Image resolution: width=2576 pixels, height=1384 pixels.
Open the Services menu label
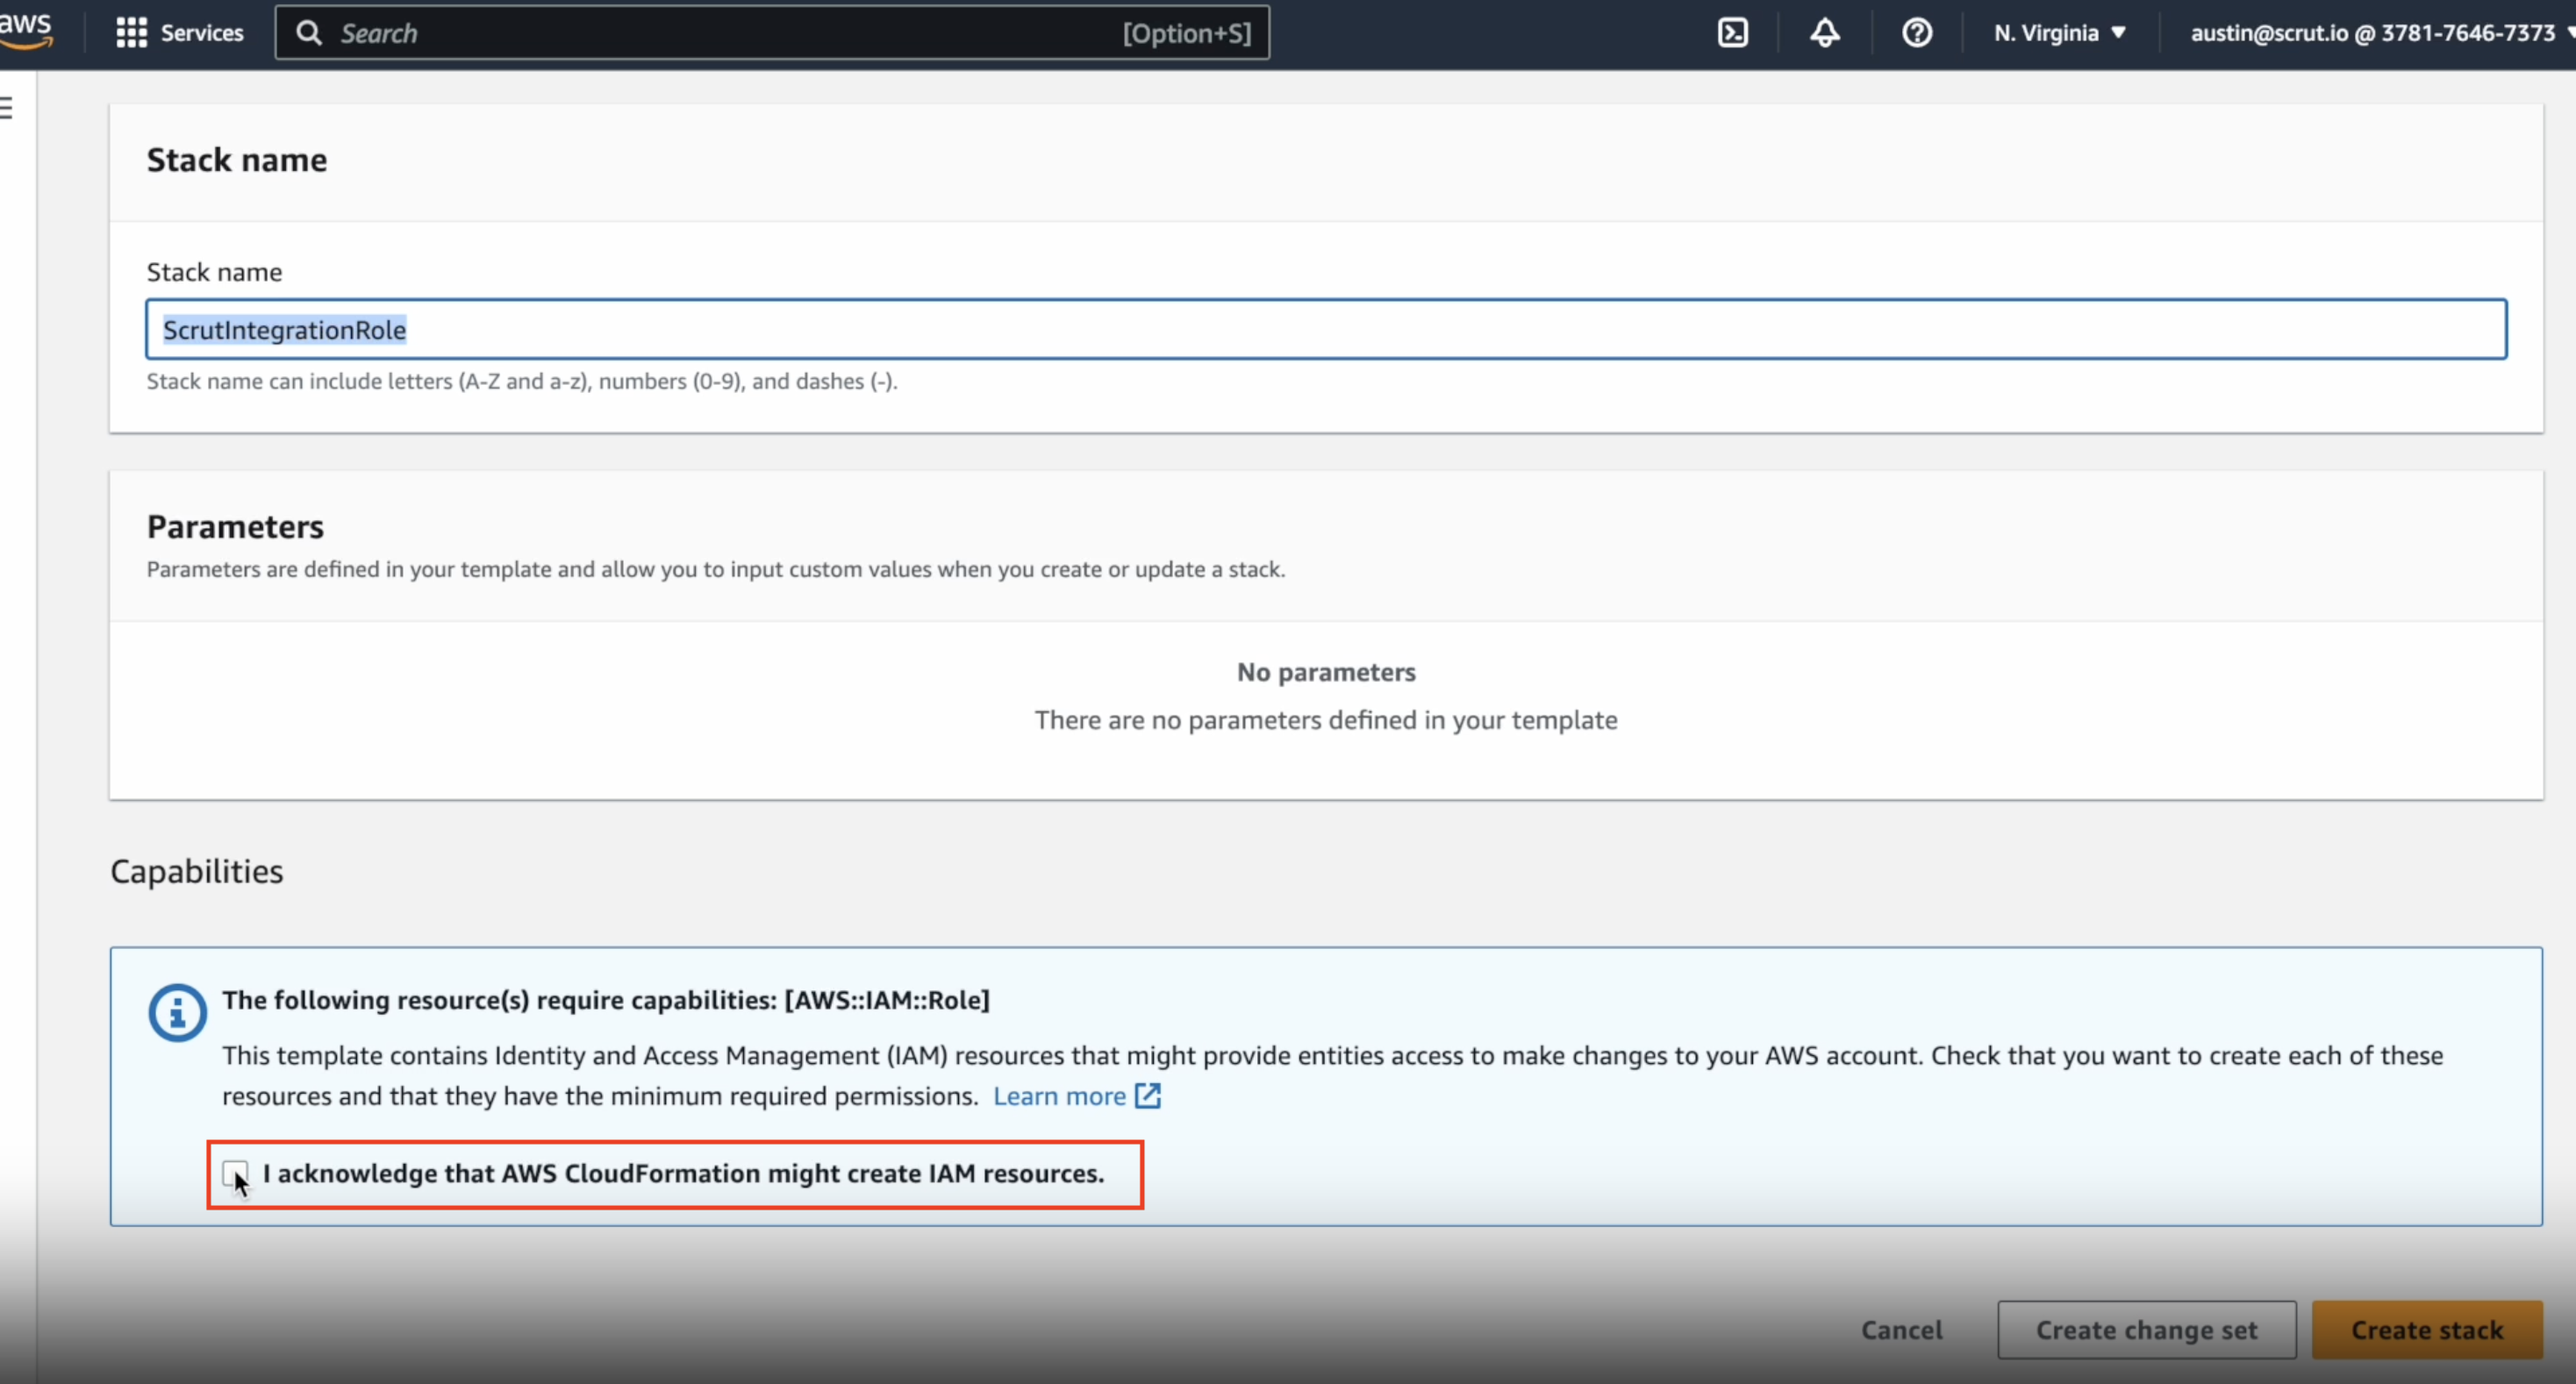[202, 33]
